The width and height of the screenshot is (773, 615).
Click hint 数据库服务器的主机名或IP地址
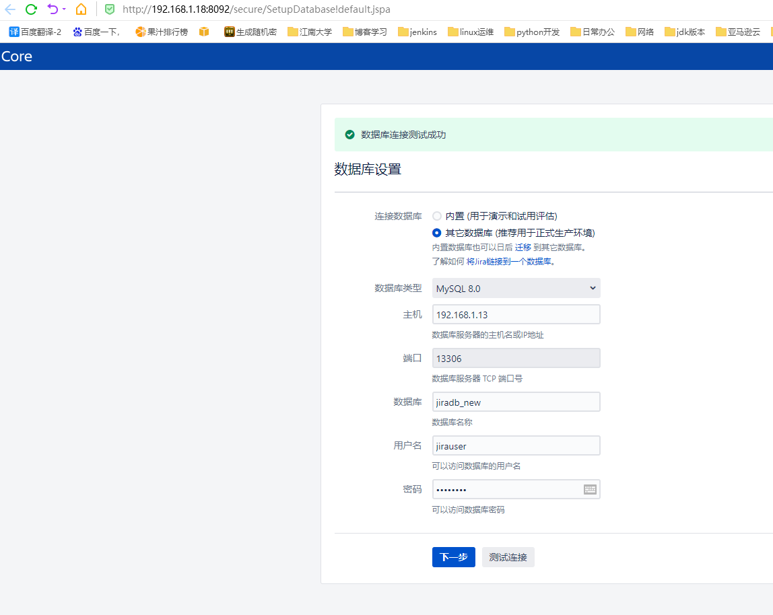pyautogui.click(x=488, y=335)
